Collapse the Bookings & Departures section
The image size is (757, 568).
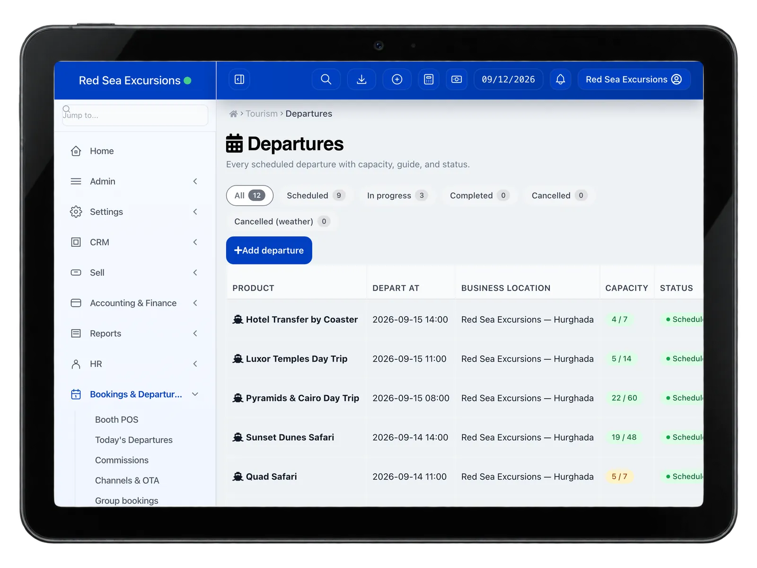[x=135, y=394]
